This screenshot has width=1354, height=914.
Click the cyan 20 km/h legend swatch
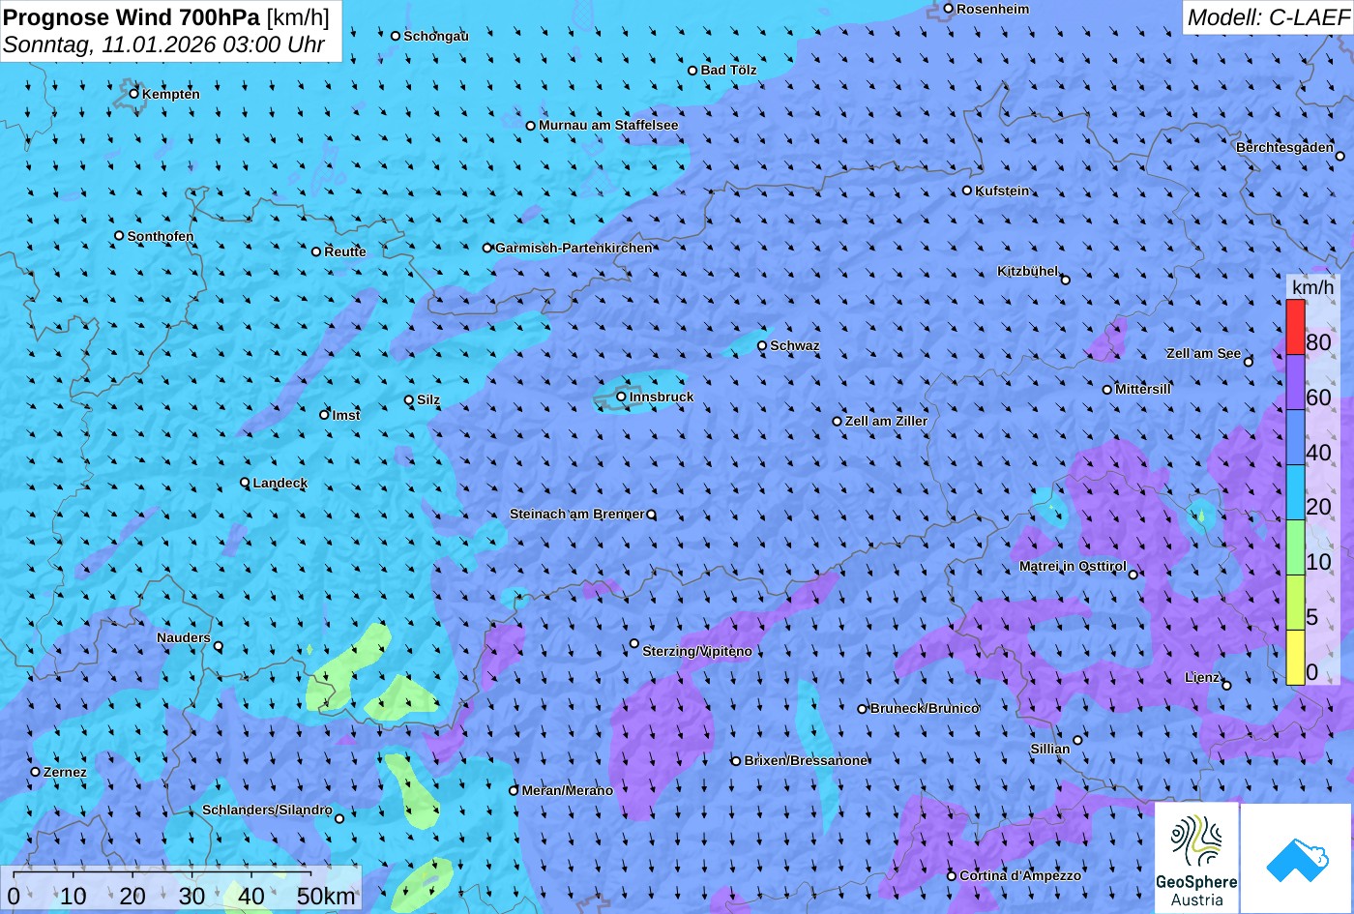point(1296,492)
